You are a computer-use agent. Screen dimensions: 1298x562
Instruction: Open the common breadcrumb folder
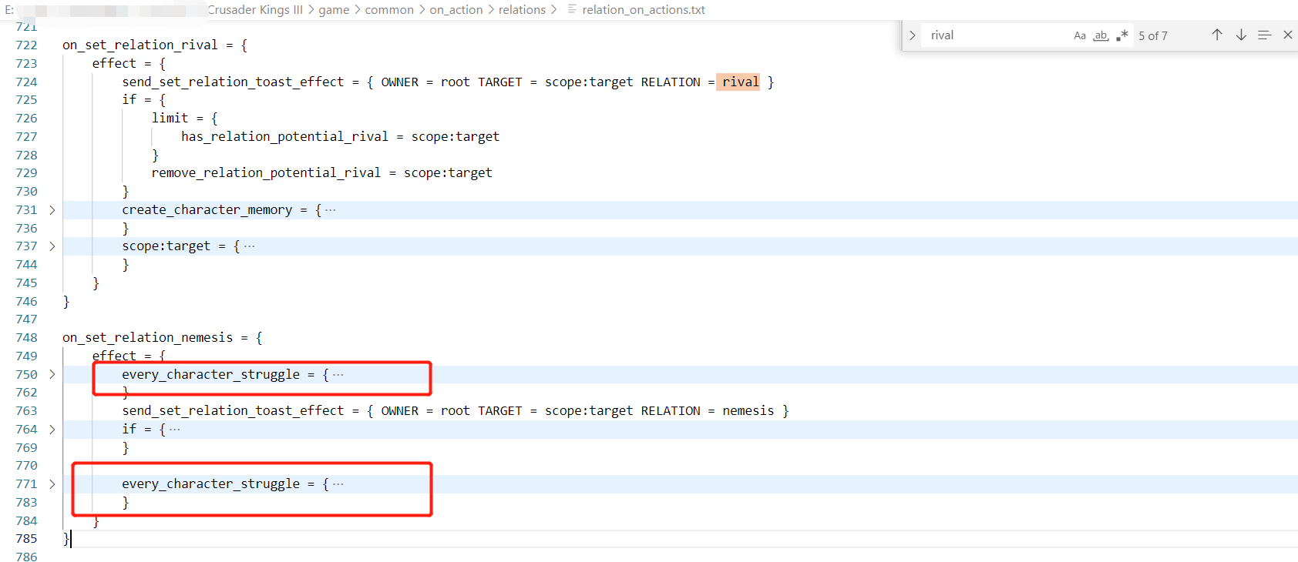(389, 10)
